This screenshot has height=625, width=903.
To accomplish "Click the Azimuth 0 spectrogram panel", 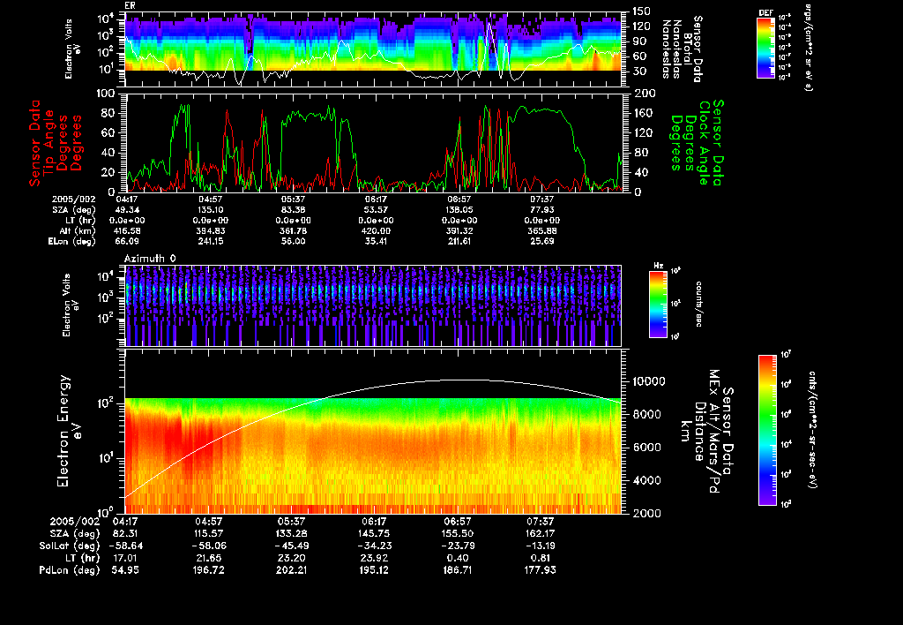I will click(373, 305).
